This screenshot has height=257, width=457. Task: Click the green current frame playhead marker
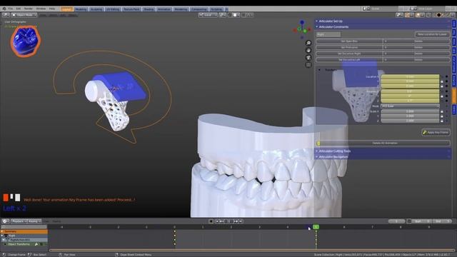click(316, 227)
